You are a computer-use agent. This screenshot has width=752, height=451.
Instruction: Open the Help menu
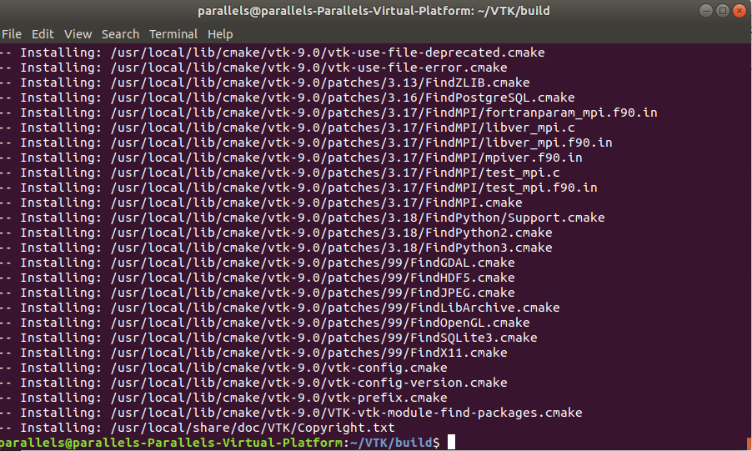(x=220, y=34)
